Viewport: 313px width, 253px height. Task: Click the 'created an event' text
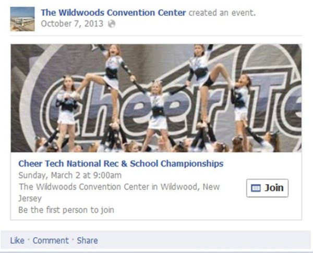[222, 13]
